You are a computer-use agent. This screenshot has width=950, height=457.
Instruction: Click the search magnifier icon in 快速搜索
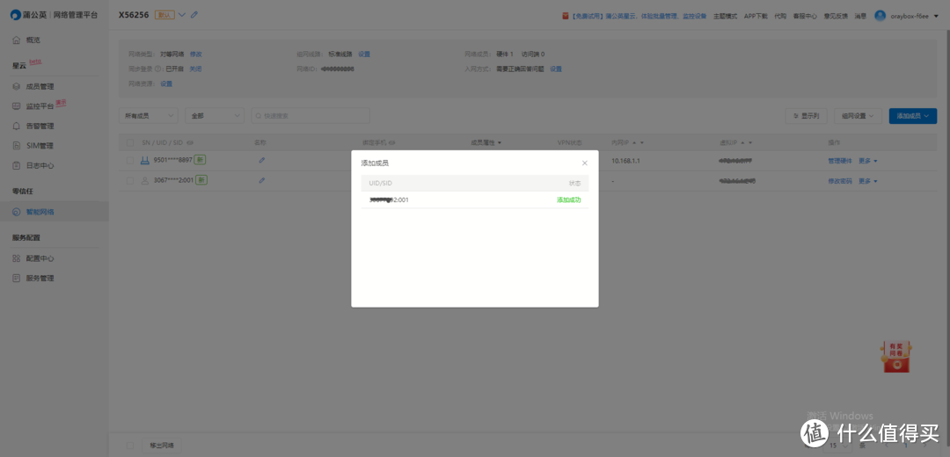[x=259, y=116]
